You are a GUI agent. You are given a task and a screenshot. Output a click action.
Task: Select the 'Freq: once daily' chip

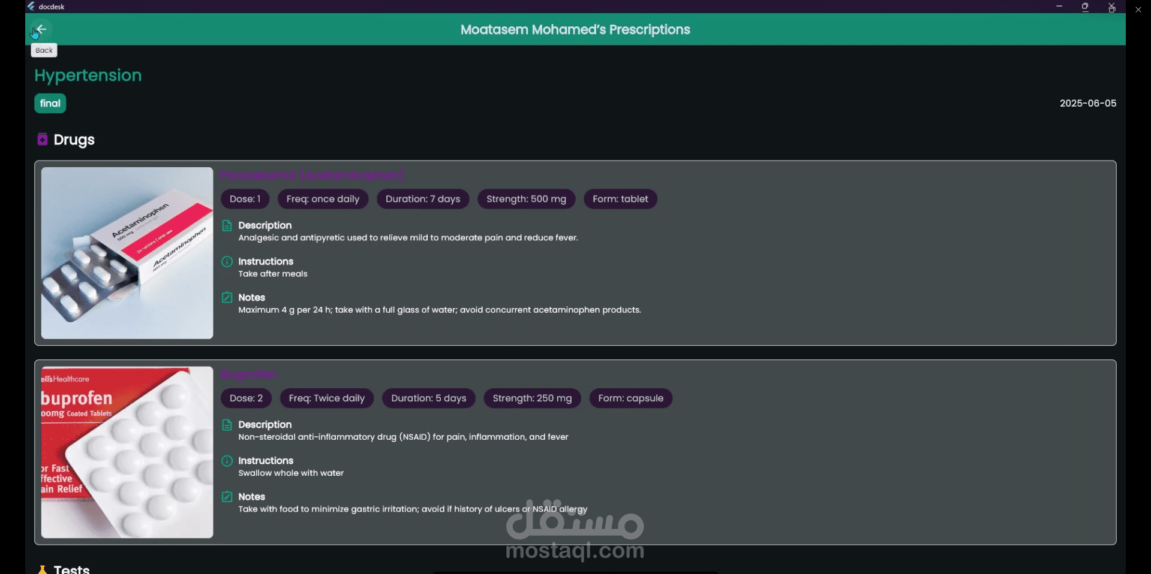point(323,199)
